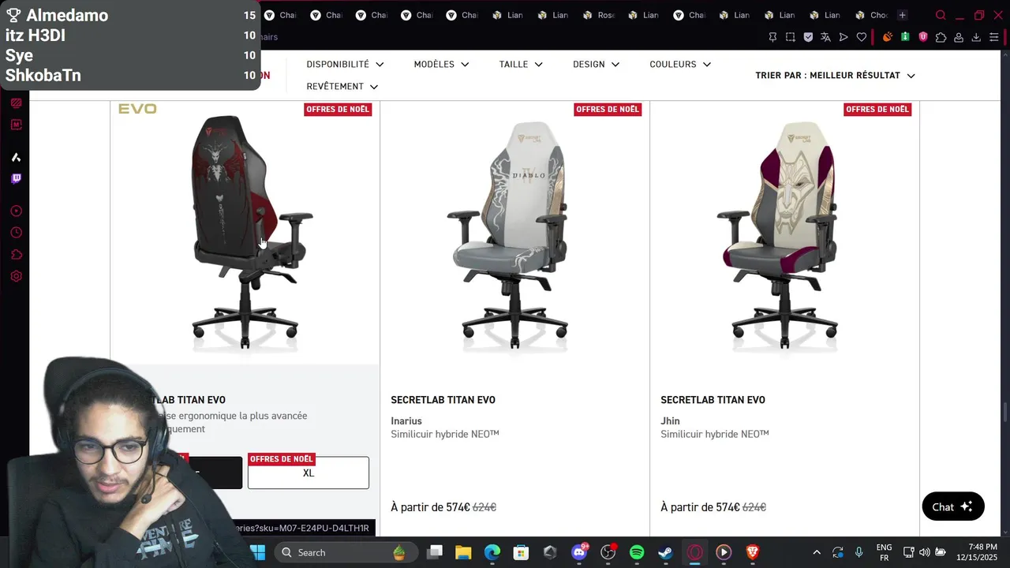Expand the Revêtement filter dropdown

tap(342, 86)
